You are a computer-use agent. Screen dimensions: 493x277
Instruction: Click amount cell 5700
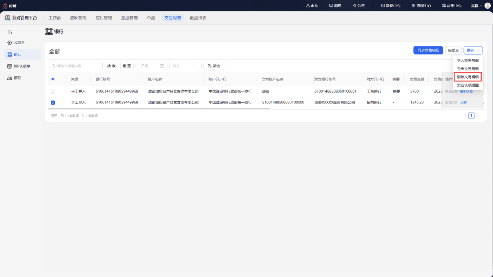click(x=414, y=91)
